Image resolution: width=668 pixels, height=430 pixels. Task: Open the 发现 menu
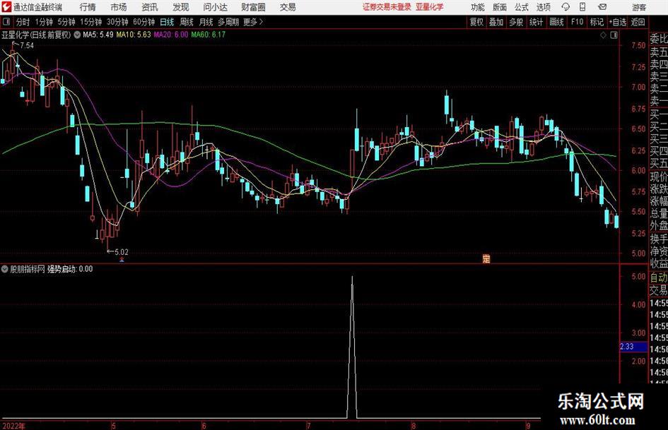(181, 7)
